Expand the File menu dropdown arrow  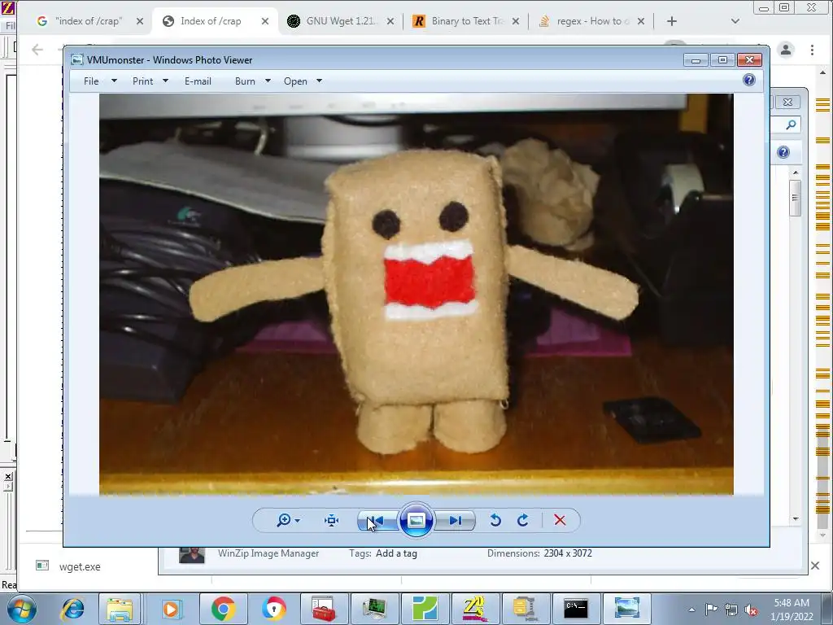pos(114,81)
